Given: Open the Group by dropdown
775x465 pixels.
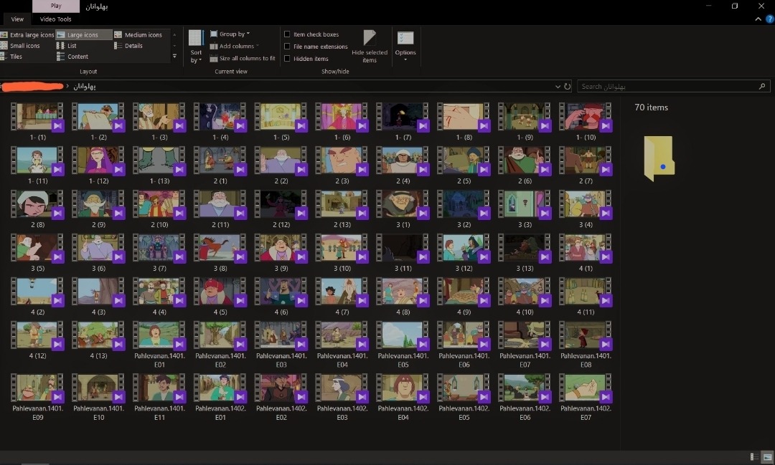Looking at the screenshot, I should click(230, 34).
